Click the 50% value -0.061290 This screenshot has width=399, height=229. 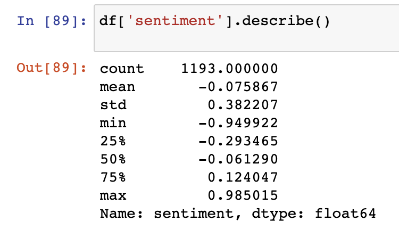pyautogui.click(x=238, y=159)
